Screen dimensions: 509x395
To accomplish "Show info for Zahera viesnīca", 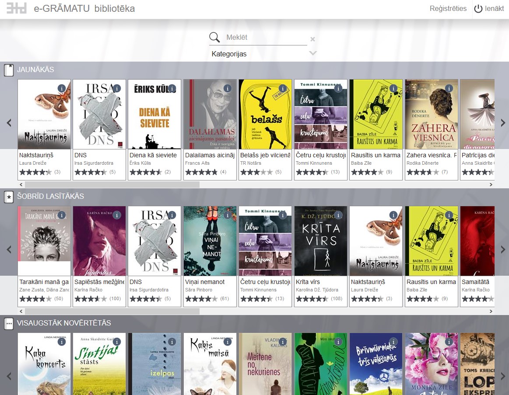I will [x=449, y=88].
